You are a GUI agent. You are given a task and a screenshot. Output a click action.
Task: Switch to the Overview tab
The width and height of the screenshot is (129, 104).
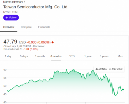[x=9, y=27]
